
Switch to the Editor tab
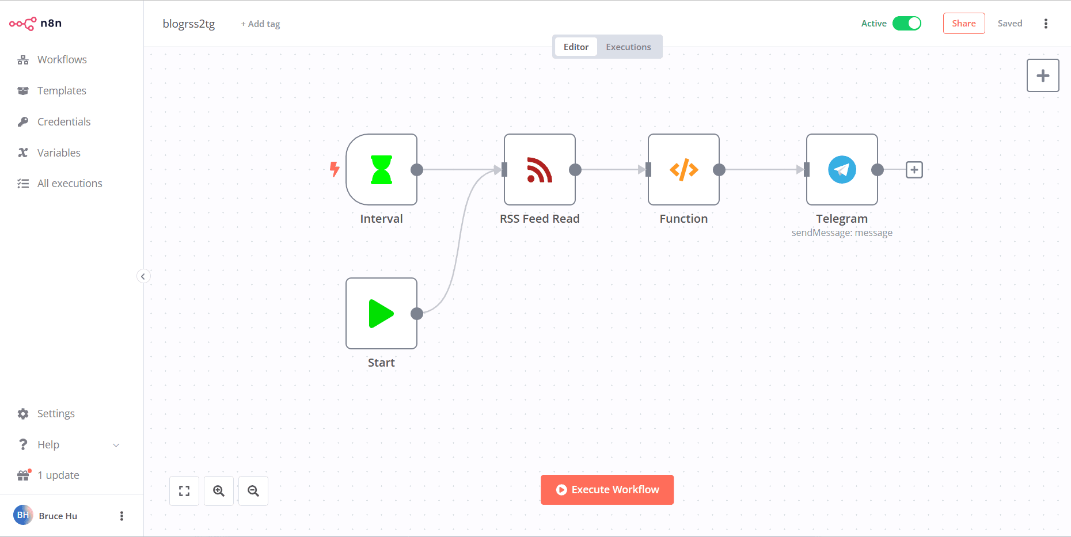(576, 47)
